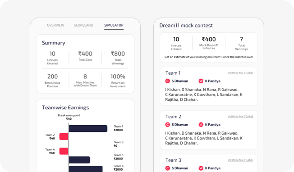The width and height of the screenshot is (294, 172).
Task: Click the Team 1 card heading
Action: (173, 73)
